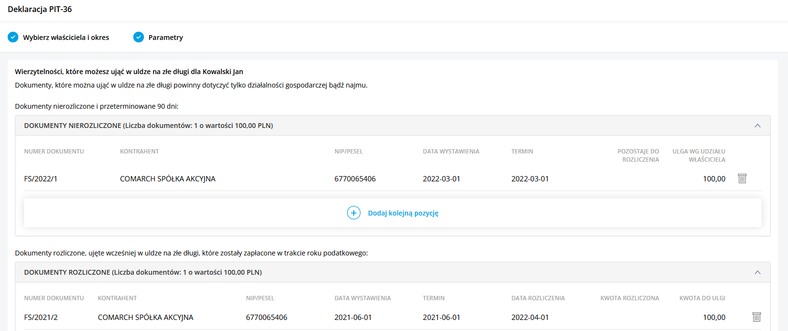Screen dimensions: 788x331
Task: Collapse the Dokumenty rozliczone section
Action: coord(757,272)
